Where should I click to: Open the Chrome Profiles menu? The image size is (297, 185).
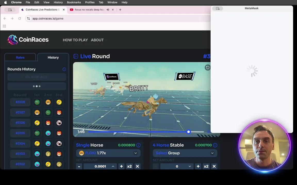90,2
